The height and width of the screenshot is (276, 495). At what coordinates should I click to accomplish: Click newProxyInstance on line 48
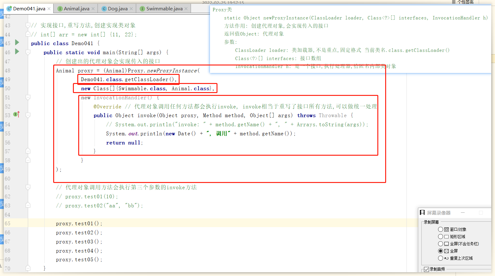(x=172, y=70)
